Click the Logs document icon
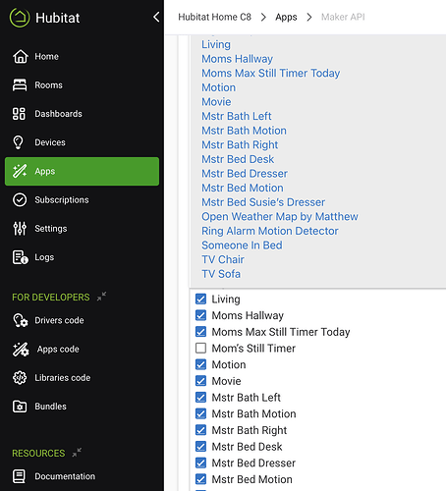 point(21,257)
